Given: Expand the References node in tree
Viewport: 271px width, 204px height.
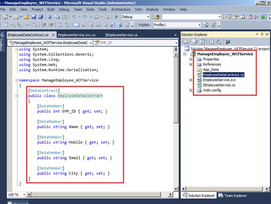Looking at the screenshot, I should [191, 64].
